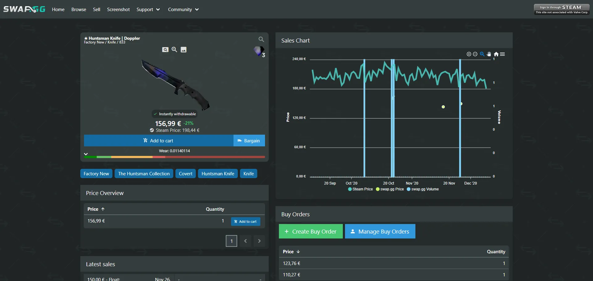Expand the Support dropdown menu
Screen dimensions: 593x281
coord(148,10)
